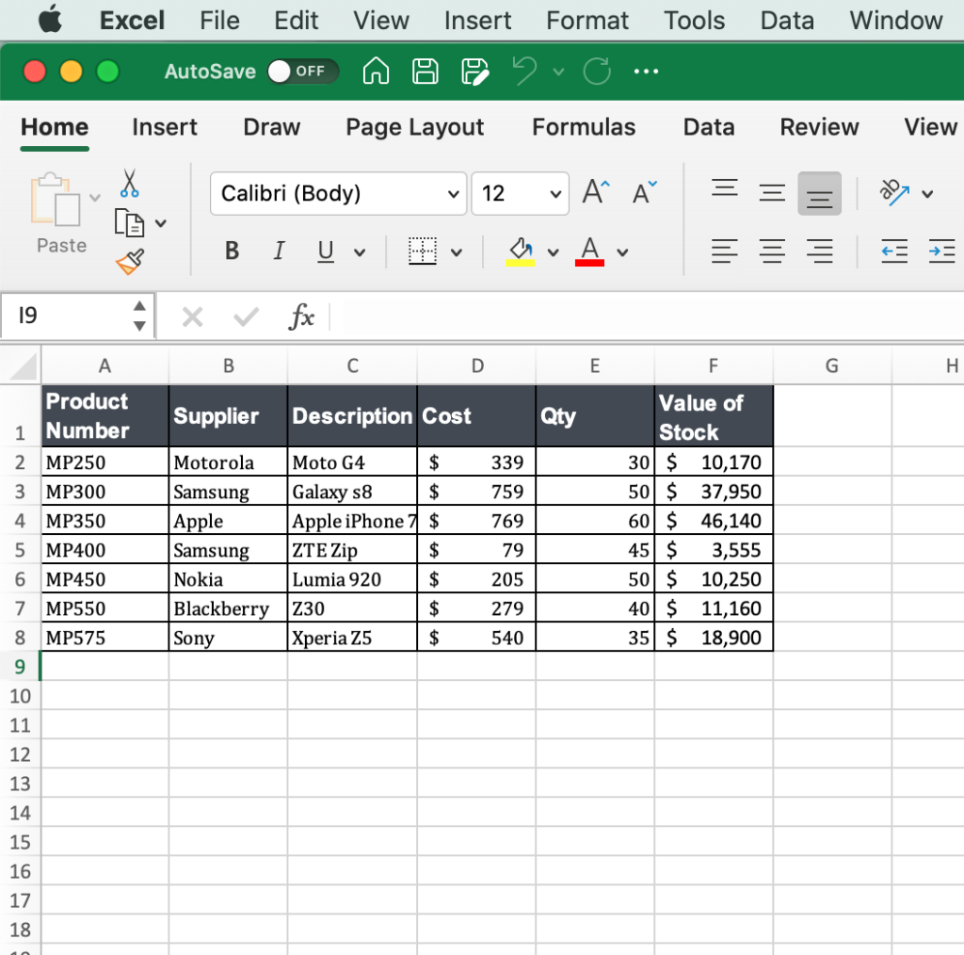964x955 pixels.
Task: Select the cell containing 46,140
Action: pos(714,521)
